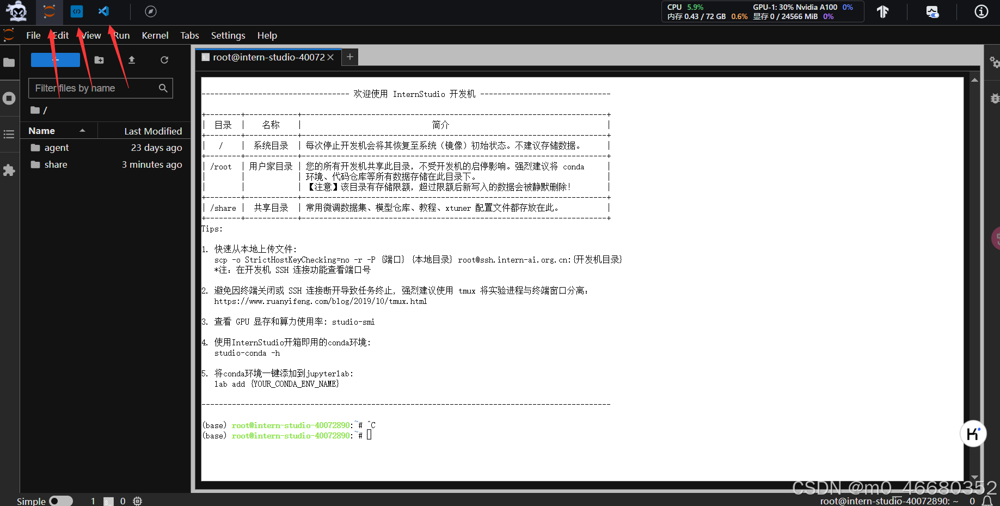Open the File menu
Image resolution: width=1000 pixels, height=506 pixels.
[33, 35]
